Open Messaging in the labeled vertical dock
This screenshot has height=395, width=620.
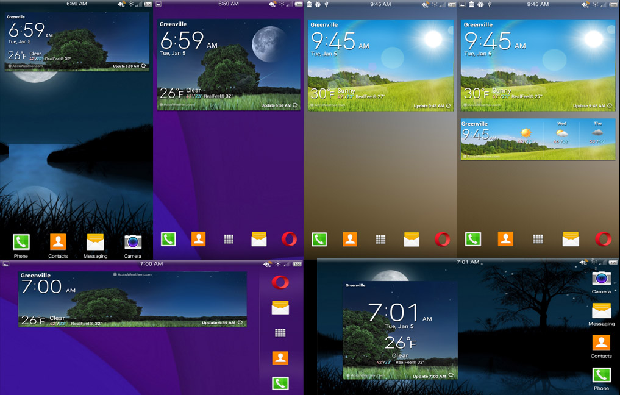pyautogui.click(x=601, y=310)
